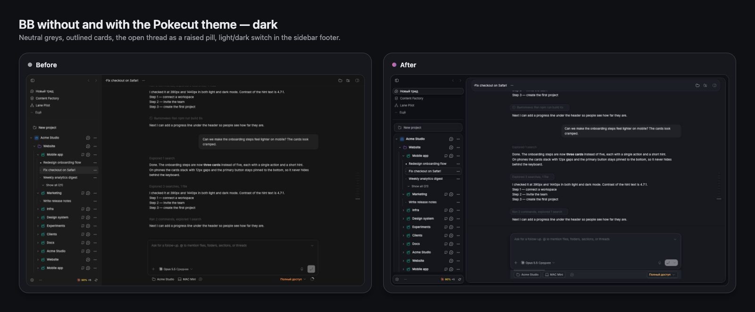Click scroll marker on After thread right edge

click(719, 199)
